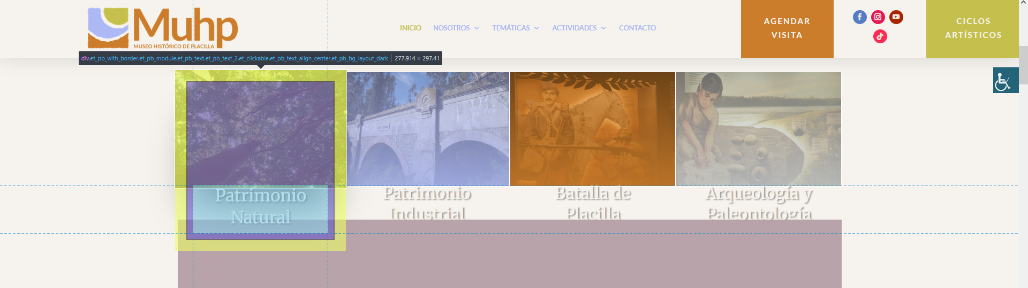Click the Arqueología y Paleontología title
The height and width of the screenshot is (288, 1028).
(759, 203)
